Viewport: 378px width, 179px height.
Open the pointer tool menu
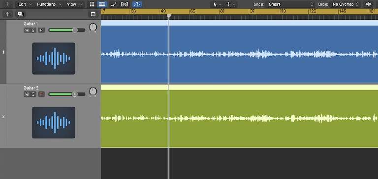[217, 4]
